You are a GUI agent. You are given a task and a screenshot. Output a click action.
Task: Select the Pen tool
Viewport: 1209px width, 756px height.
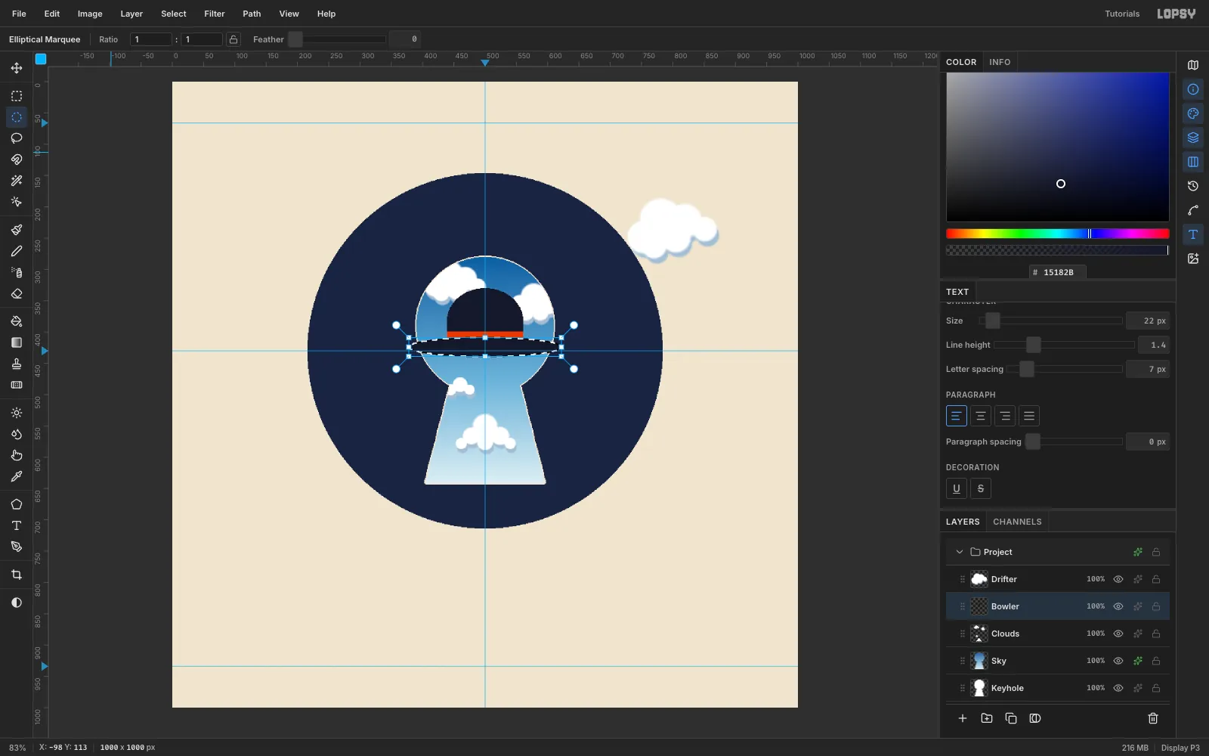pyautogui.click(x=17, y=547)
